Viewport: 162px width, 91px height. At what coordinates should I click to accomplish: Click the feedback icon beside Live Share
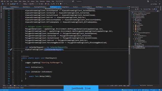(x=159, y=4)
